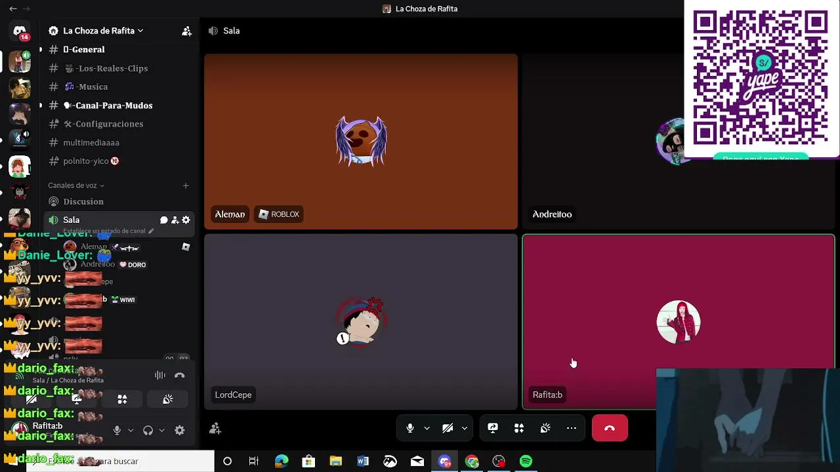Open the polnito-yico channel
840x472 pixels.
(x=119, y=161)
